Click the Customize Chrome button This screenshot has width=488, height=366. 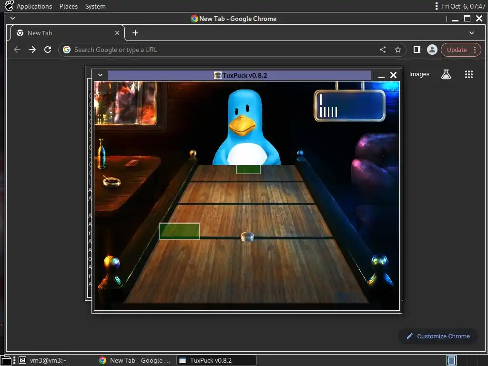(438, 336)
